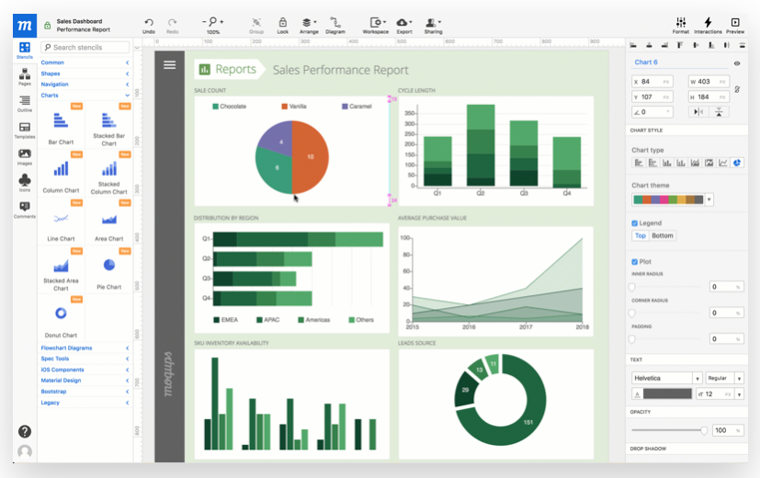Click the Undo toolbar icon

point(149,25)
